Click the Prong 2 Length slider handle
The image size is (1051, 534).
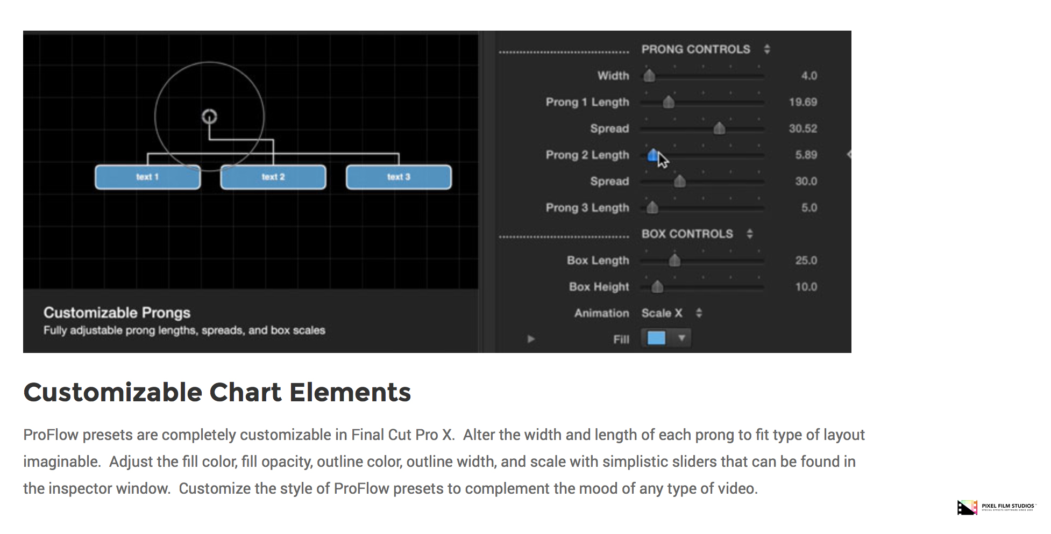point(653,155)
